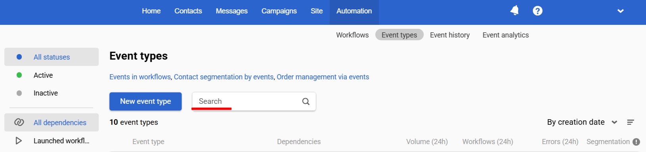Image resolution: width=646 pixels, height=152 pixels.
Task: Click the Event type column header
Action: (148, 142)
